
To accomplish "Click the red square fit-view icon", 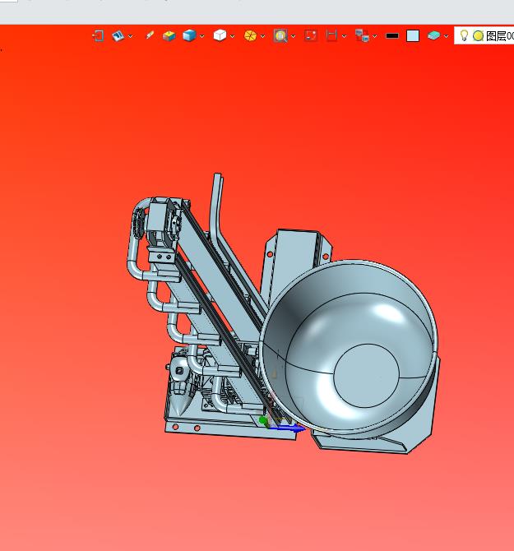I will [311, 36].
